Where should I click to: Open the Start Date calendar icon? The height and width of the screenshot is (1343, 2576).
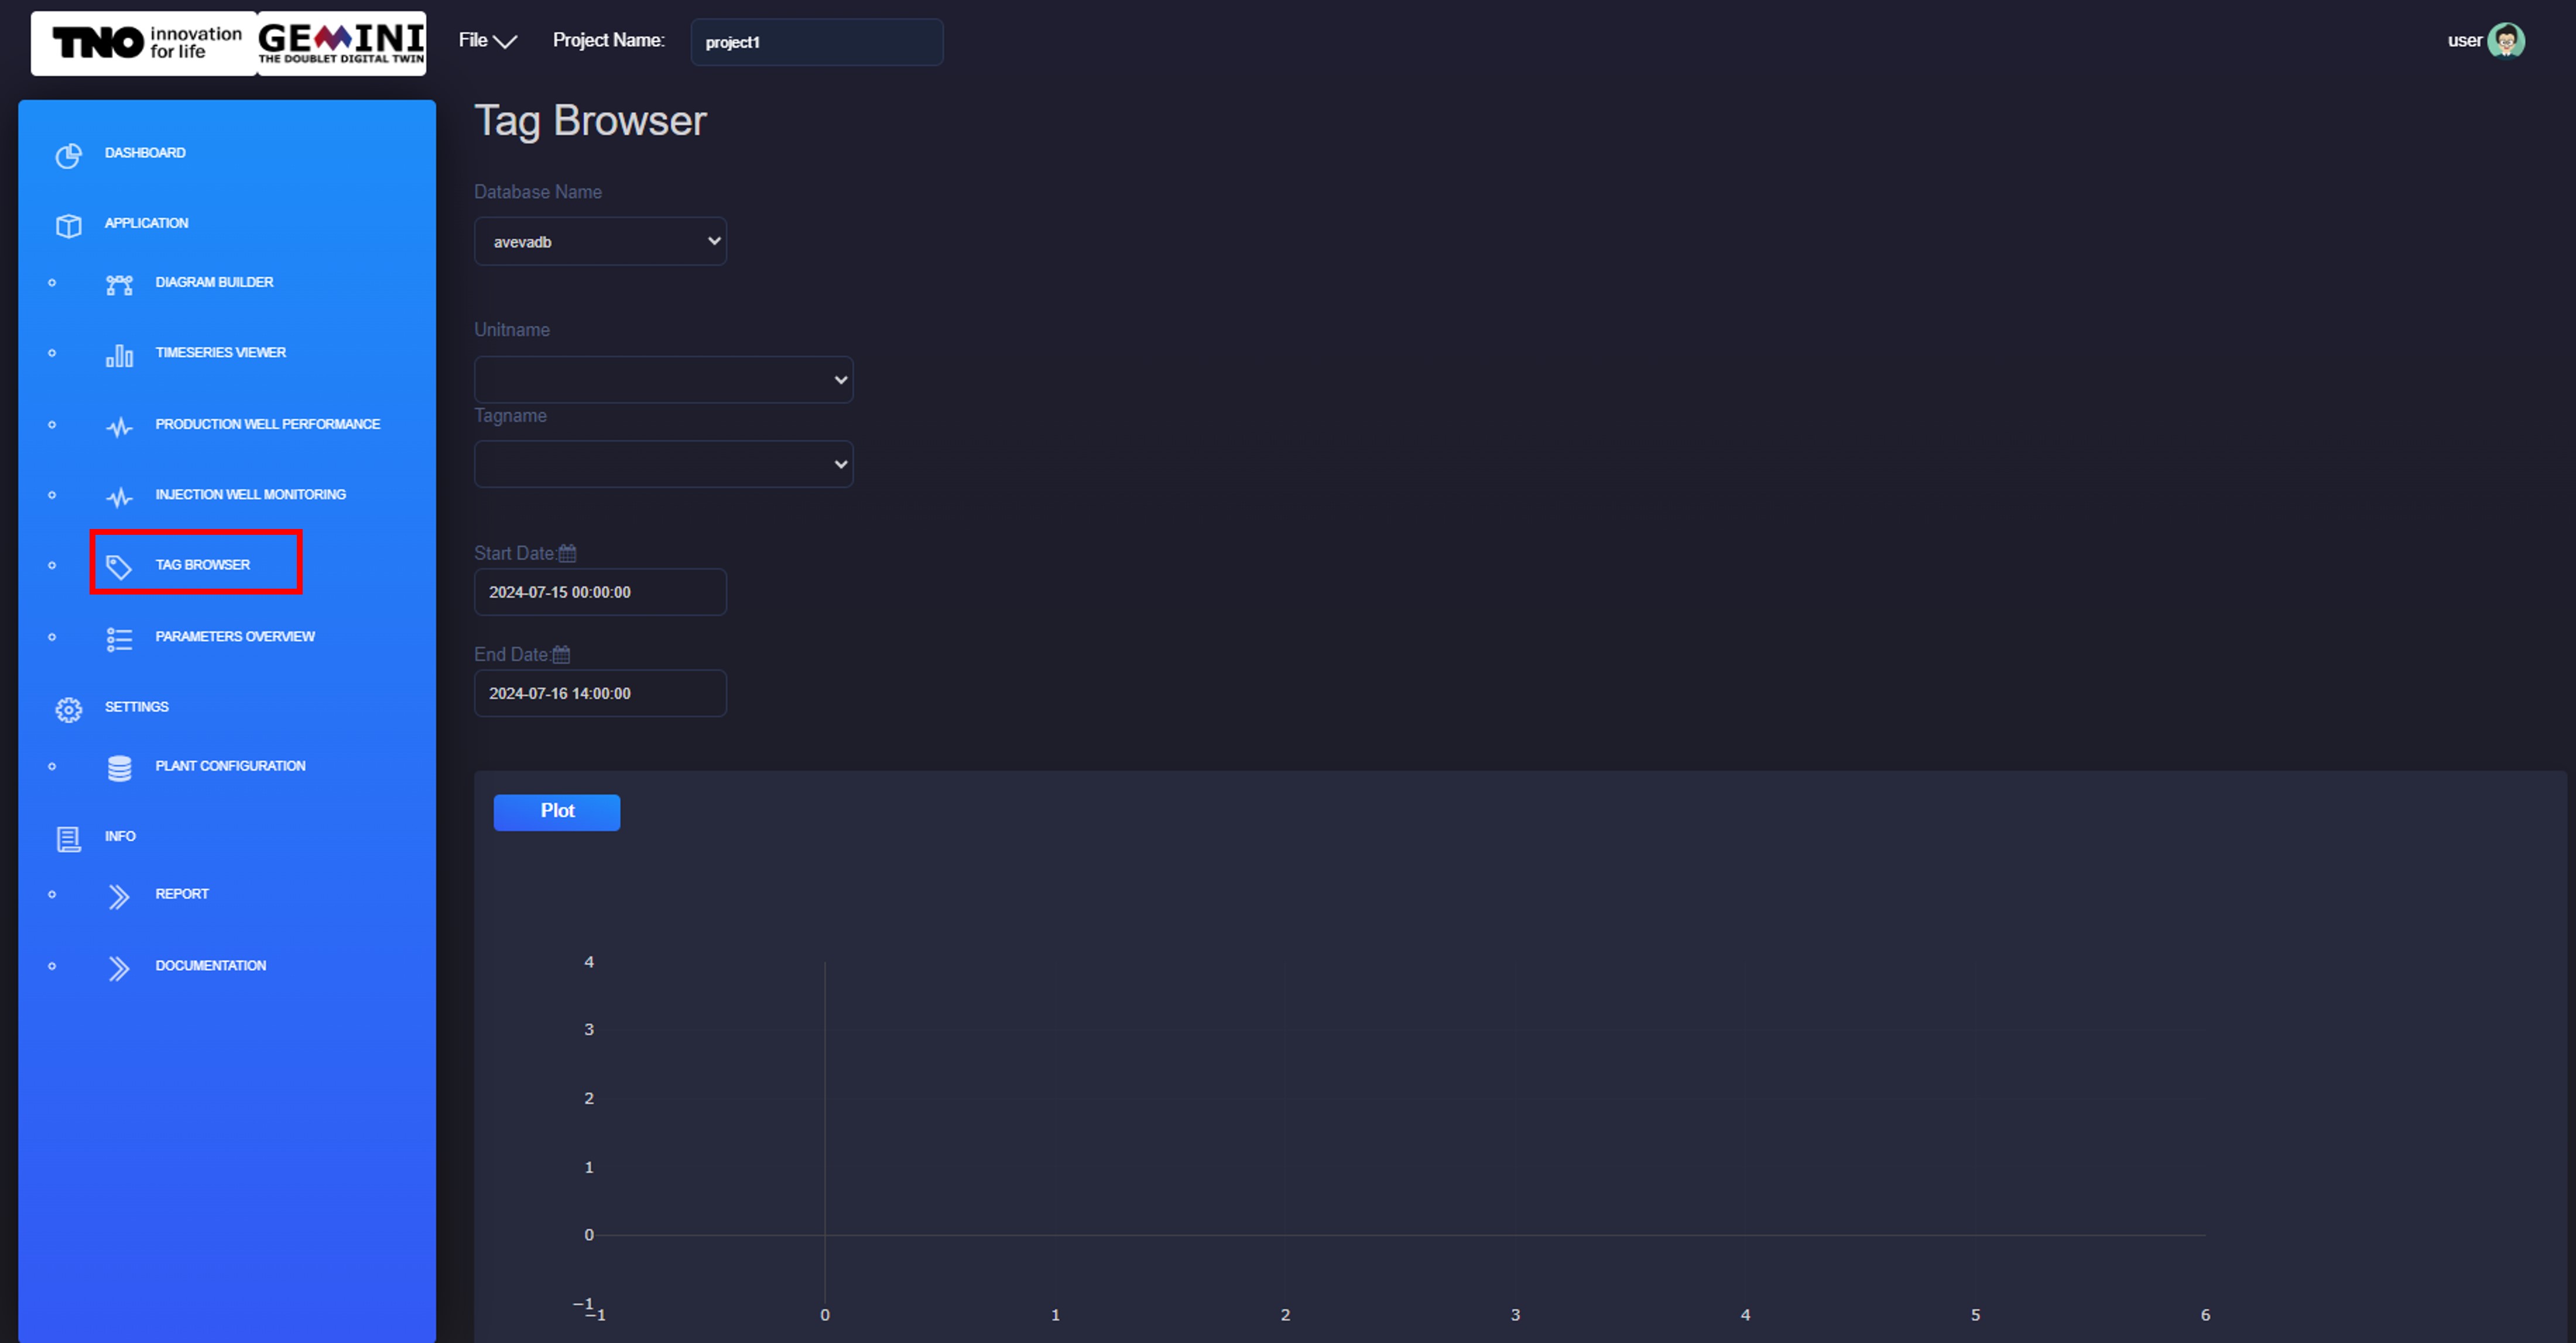point(567,554)
